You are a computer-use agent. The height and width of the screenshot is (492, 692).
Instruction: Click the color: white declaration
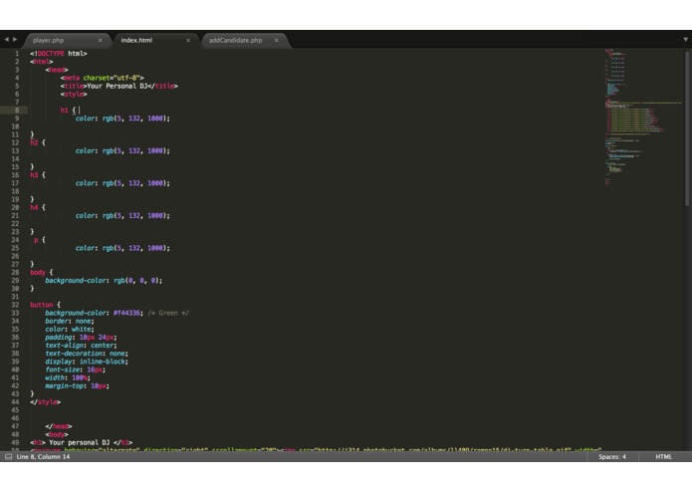70,330
